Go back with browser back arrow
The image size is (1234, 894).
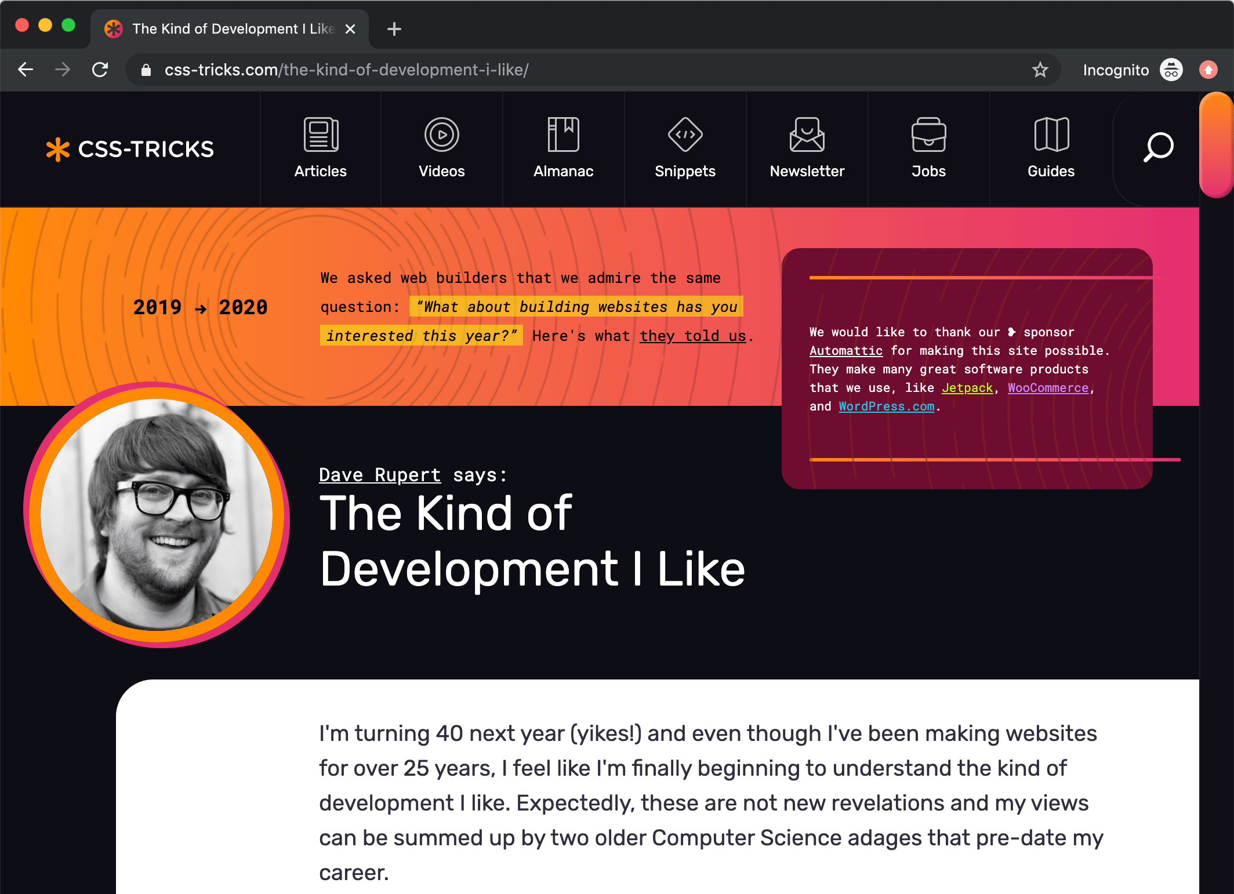point(26,70)
